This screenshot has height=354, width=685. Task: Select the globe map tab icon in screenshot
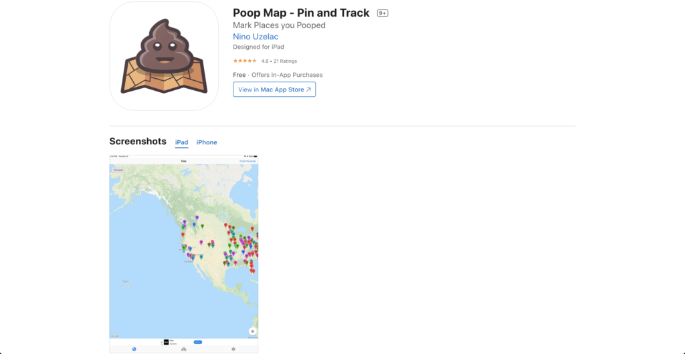tap(134, 349)
